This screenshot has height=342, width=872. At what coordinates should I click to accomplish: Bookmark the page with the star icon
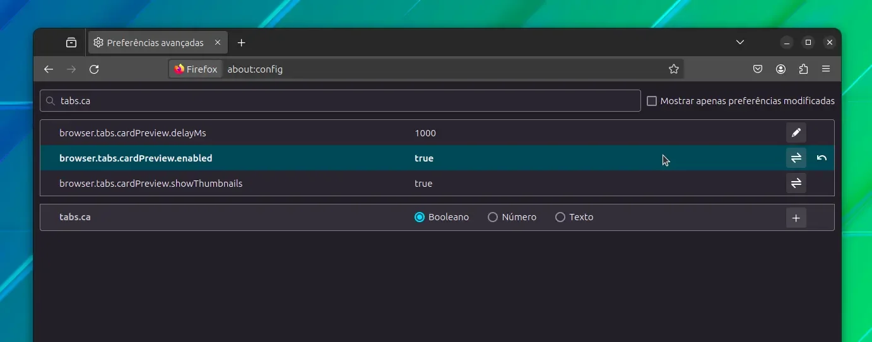click(x=674, y=69)
